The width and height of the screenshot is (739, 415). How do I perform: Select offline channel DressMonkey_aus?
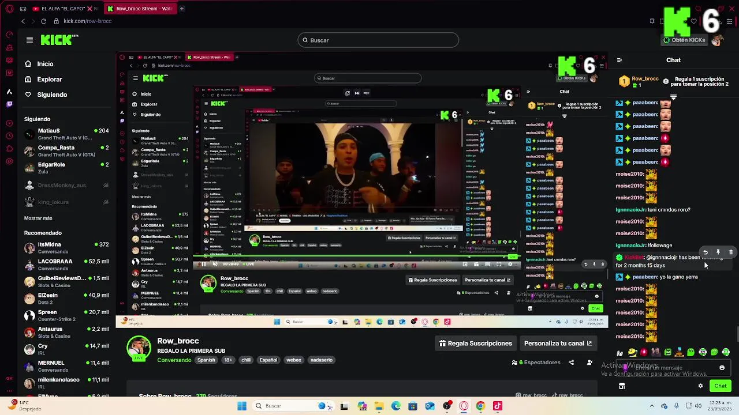[x=66, y=186]
